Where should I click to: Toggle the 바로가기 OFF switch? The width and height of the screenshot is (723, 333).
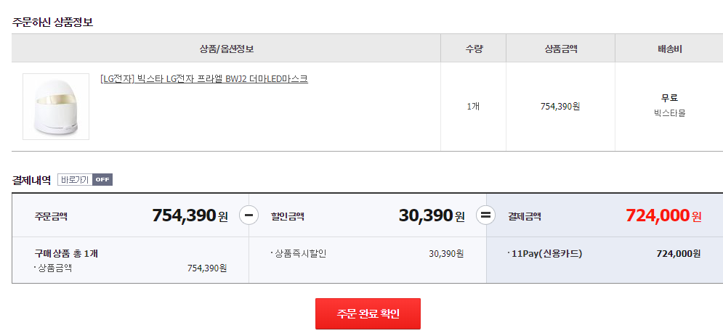(85, 180)
